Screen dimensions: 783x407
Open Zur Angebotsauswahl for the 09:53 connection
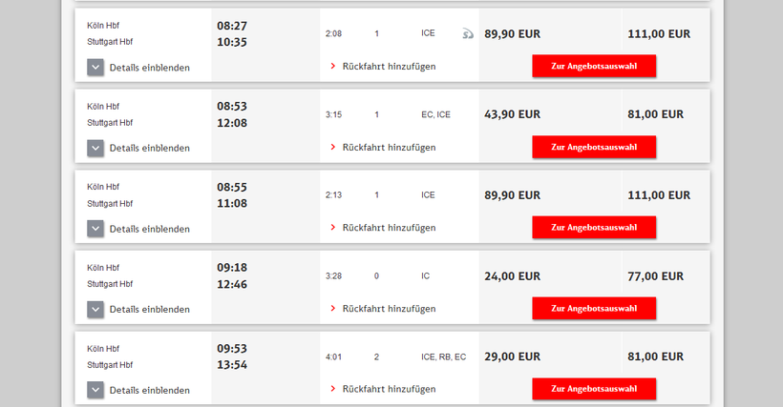click(594, 389)
